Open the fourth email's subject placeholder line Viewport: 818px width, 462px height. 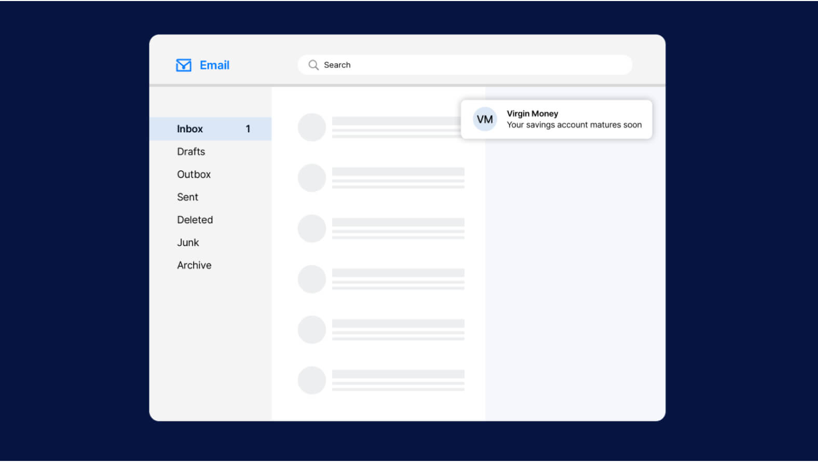click(x=398, y=273)
